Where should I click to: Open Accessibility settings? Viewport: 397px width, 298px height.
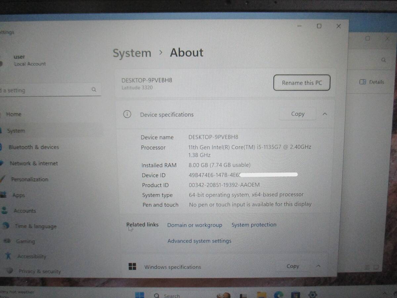(x=31, y=256)
